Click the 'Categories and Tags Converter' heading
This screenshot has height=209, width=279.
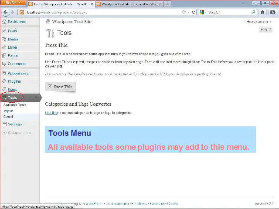(78, 104)
